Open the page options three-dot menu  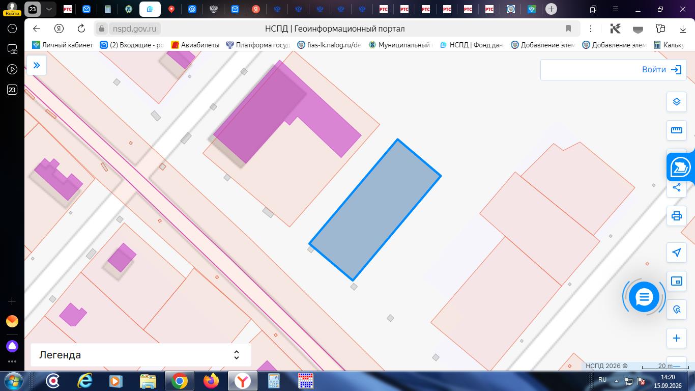[591, 29]
